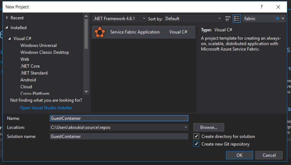291x165 pixels.
Task: Collapse the Installed tree node
Action: [7, 28]
